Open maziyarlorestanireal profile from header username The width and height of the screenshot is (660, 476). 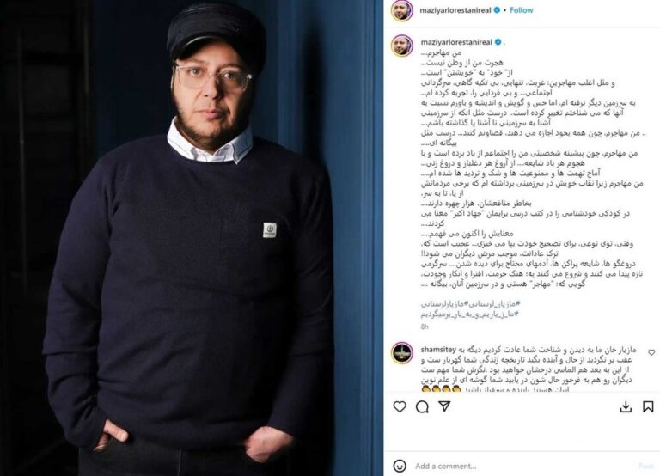pyautogui.click(x=455, y=10)
